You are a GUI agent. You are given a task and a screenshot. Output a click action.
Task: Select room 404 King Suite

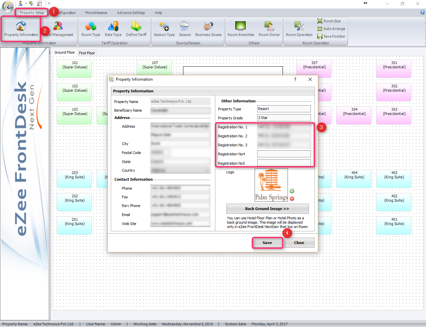pyautogui.click(x=354, y=179)
